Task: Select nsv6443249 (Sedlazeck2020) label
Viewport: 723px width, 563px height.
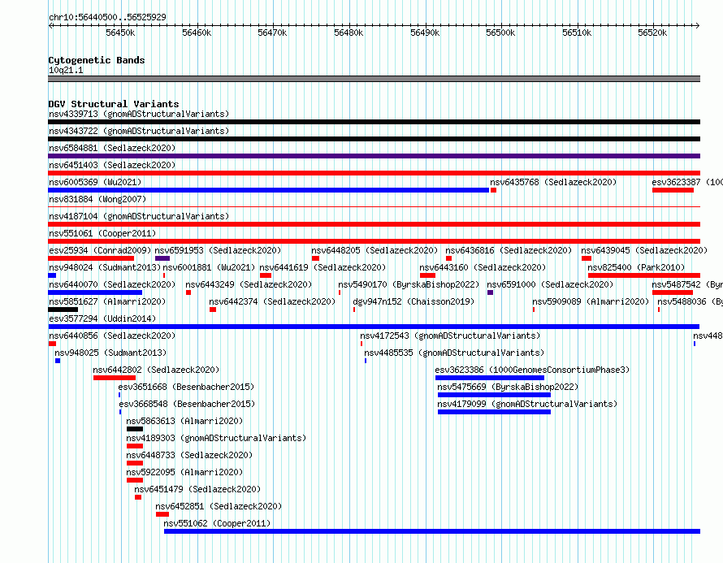Action: [x=249, y=284]
